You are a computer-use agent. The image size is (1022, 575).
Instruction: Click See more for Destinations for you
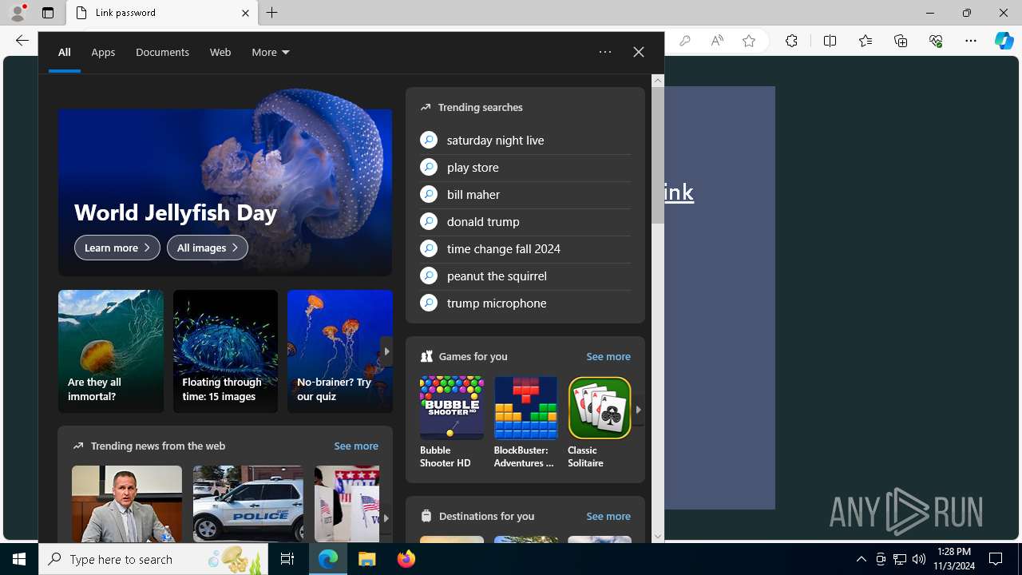(608, 516)
